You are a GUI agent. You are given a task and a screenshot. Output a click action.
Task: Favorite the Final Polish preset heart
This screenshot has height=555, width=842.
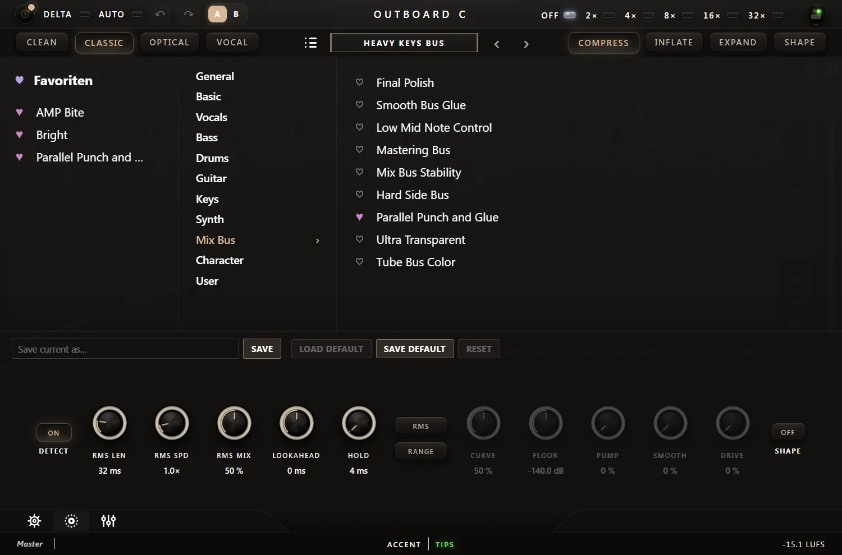click(360, 82)
